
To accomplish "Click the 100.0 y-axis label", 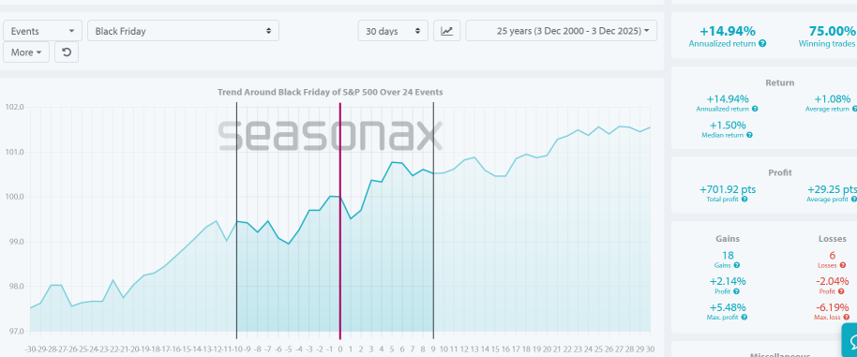I will click(15, 197).
